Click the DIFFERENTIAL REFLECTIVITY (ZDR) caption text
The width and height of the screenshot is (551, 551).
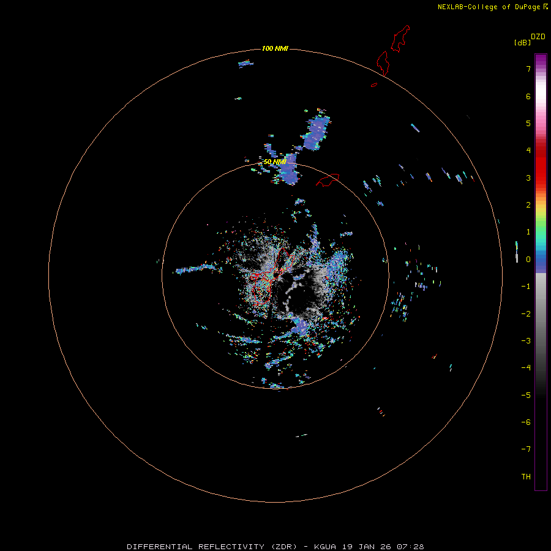tap(212, 547)
